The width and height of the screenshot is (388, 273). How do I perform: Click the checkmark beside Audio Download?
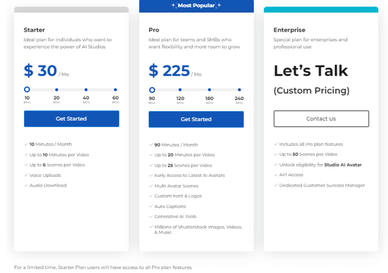[x=26, y=185]
